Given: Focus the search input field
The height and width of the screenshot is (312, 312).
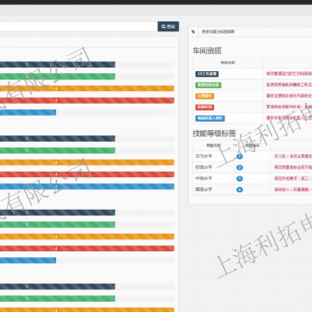Looking at the screenshot, I should (79, 27).
